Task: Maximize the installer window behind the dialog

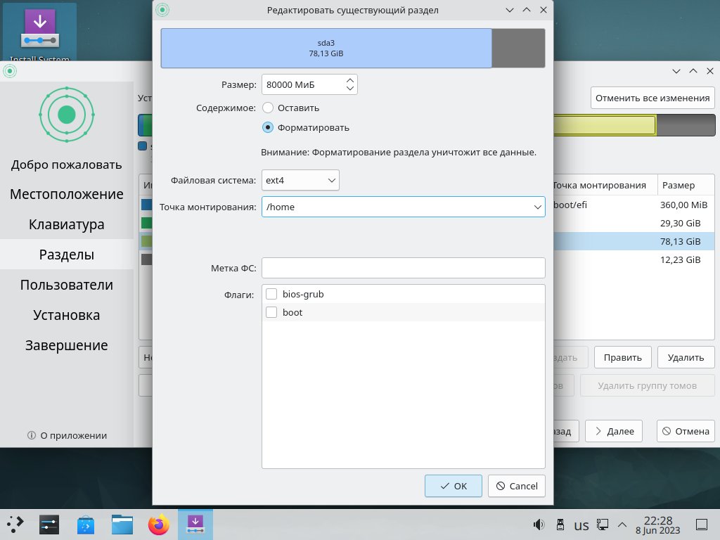Action: 693,71
